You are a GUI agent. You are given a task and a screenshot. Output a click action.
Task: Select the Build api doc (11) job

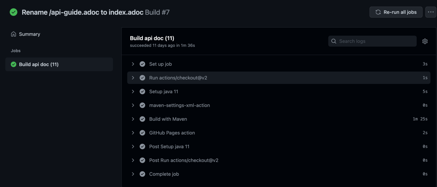point(39,64)
